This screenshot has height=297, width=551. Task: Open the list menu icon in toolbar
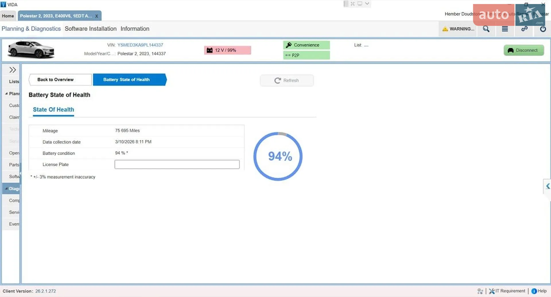(x=505, y=29)
